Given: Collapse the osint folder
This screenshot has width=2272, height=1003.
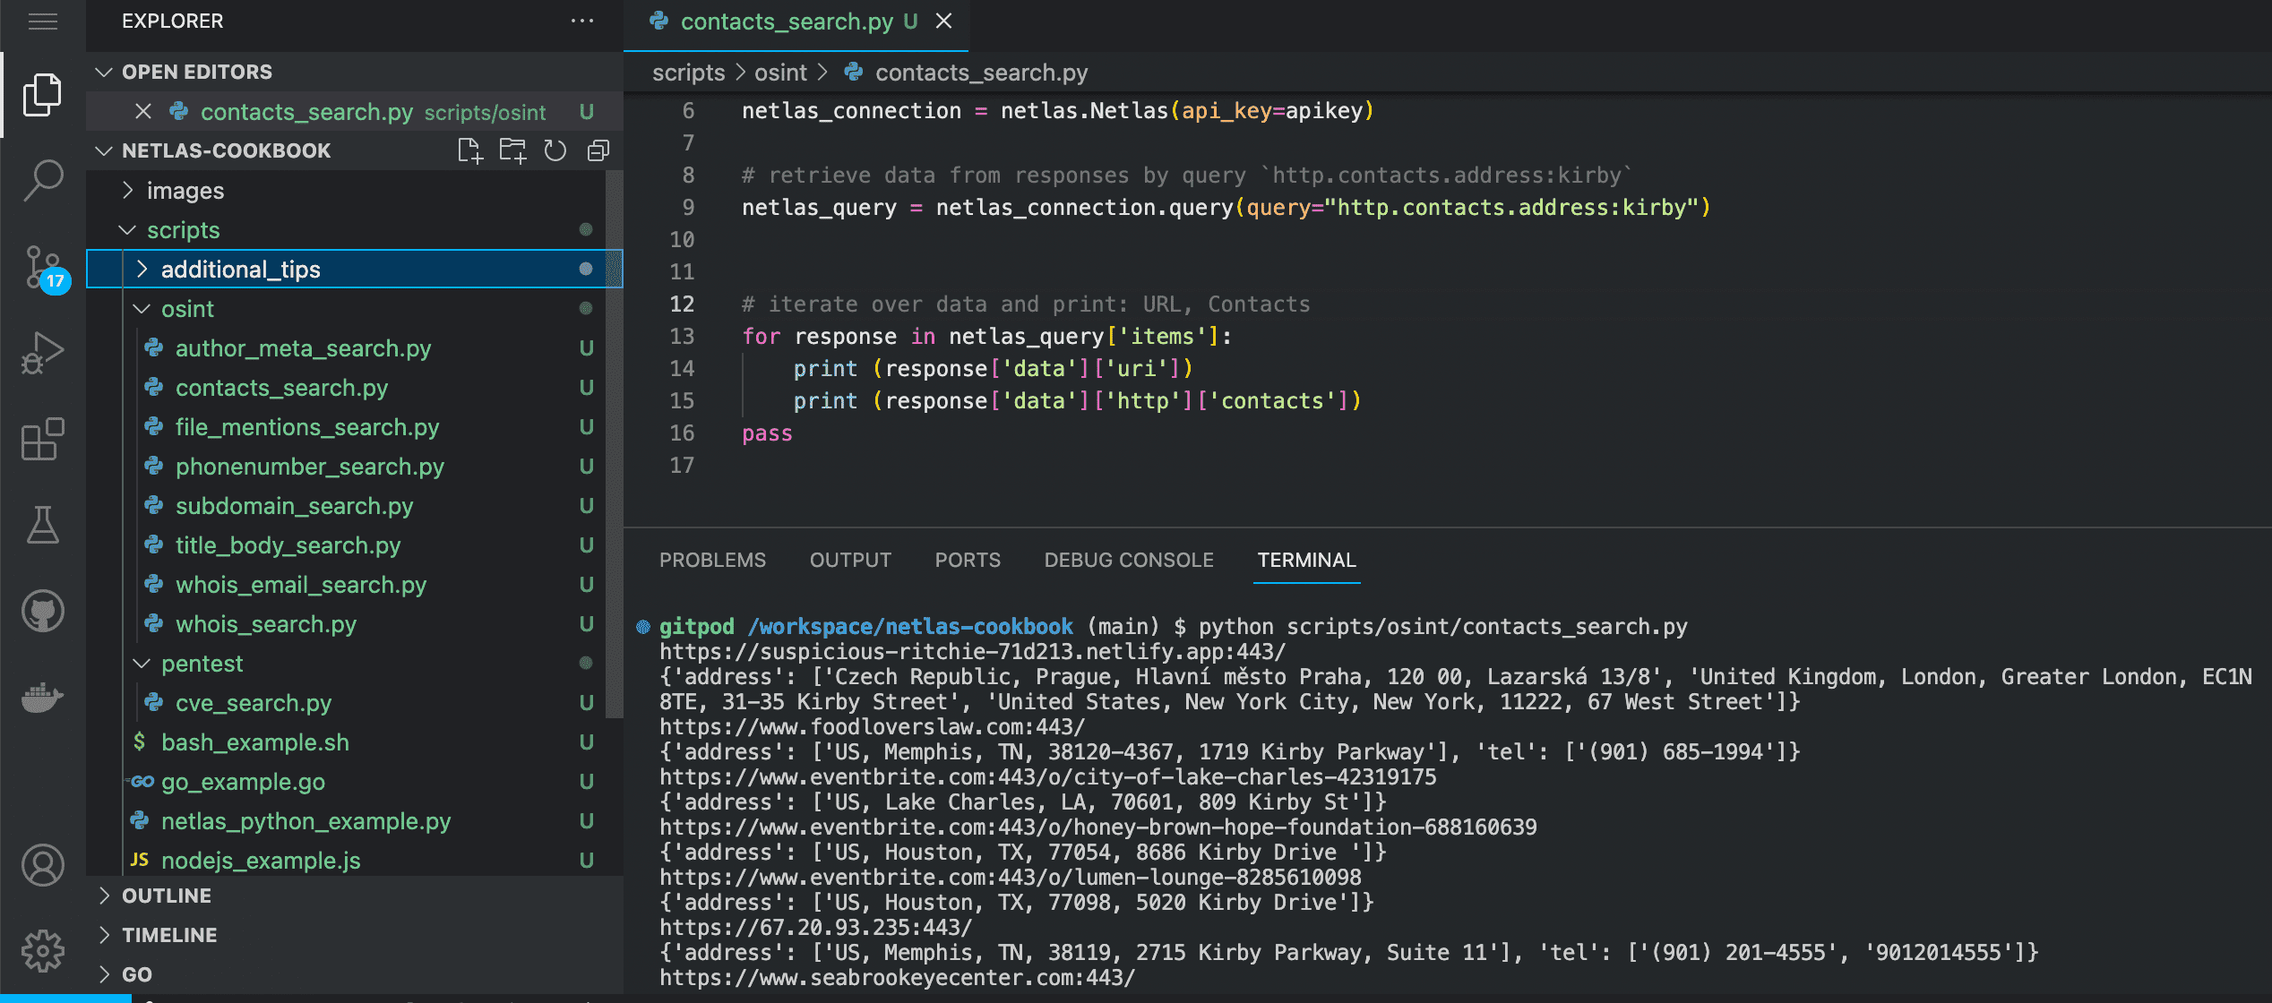Looking at the screenshot, I should pos(187,309).
